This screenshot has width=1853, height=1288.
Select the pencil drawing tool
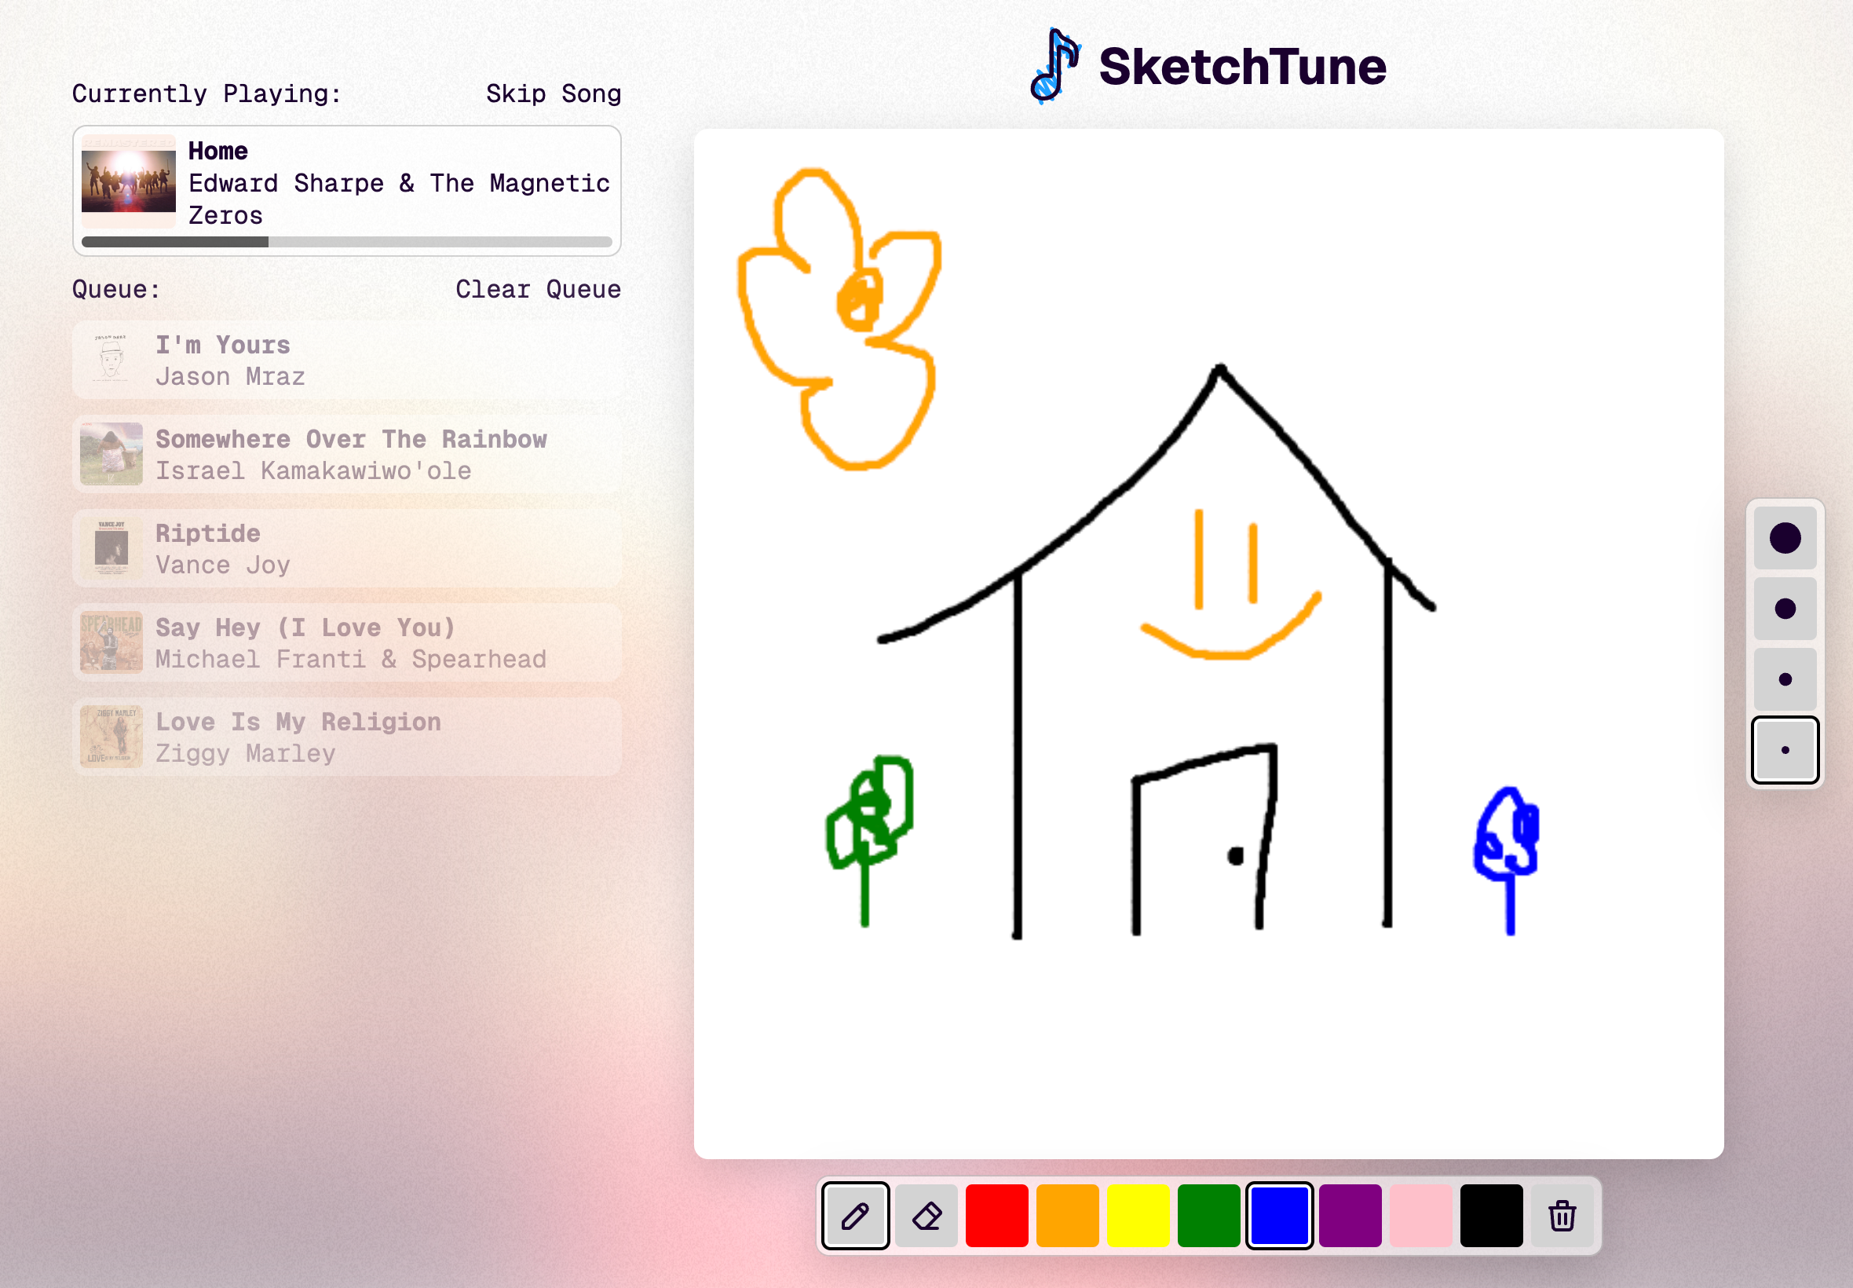(x=855, y=1216)
